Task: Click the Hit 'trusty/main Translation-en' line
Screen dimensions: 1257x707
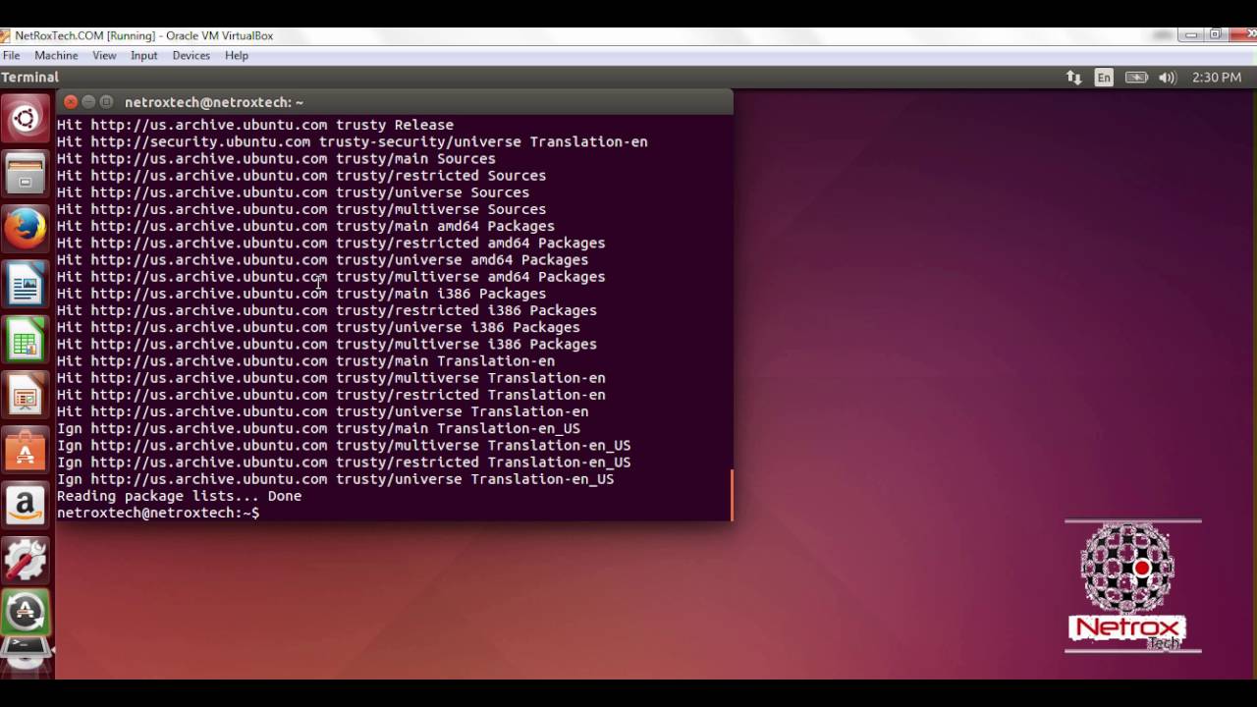Action: [x=305, y=360]
